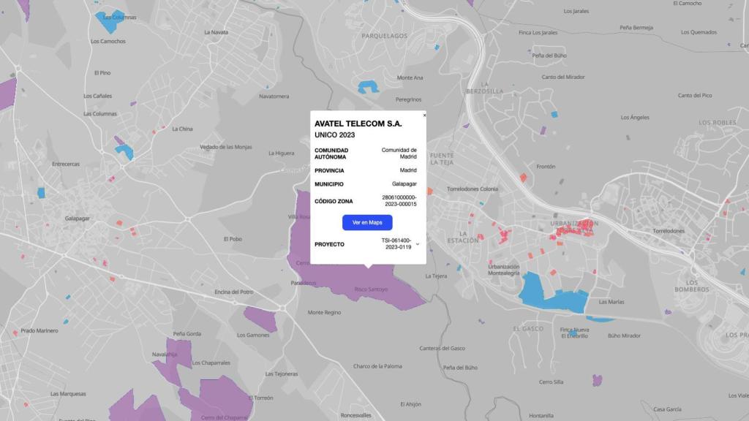The image size is (749, 421).
Task: Click the red marker near Frontón
Action: click(522, 177)
